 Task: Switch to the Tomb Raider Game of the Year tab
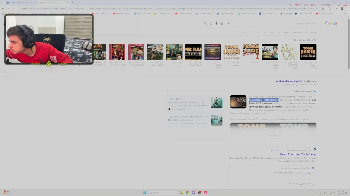[x=21, y=3]
